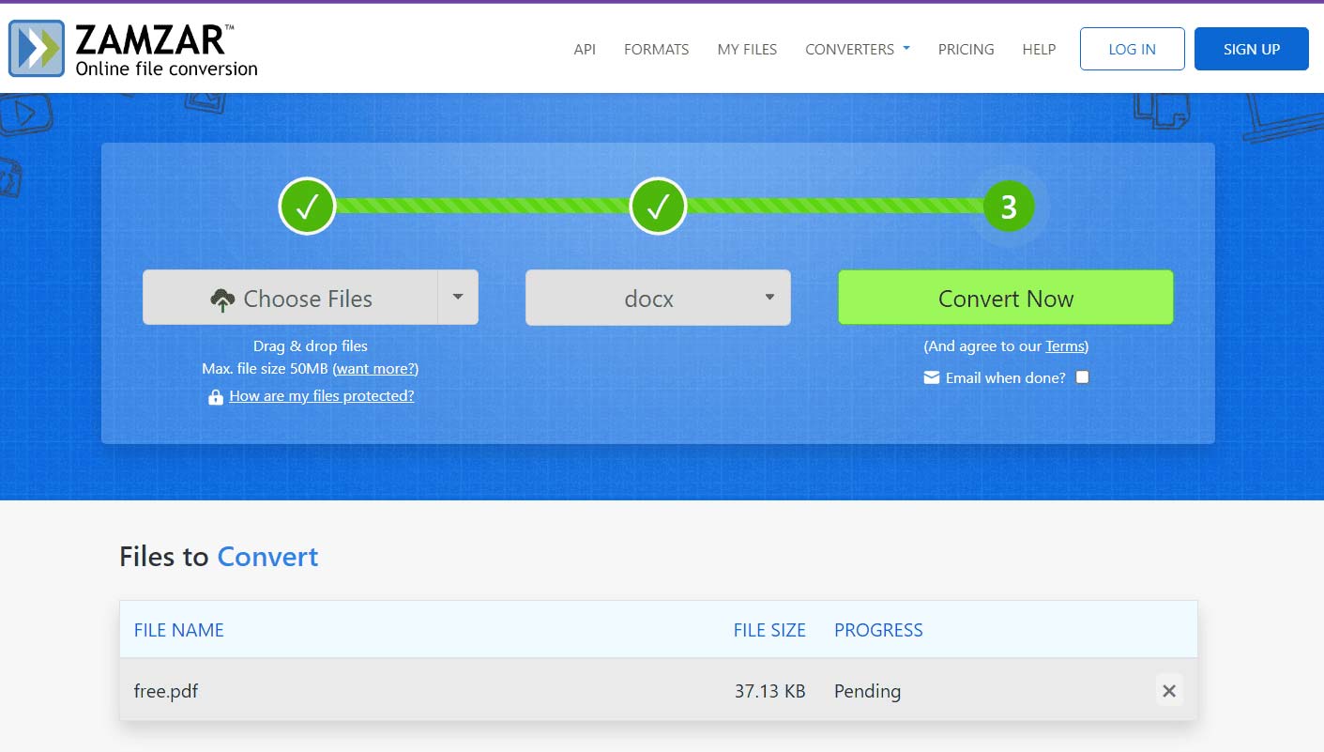Open the MY FILES page
The image size is (1324, 752).
(747, 49)
